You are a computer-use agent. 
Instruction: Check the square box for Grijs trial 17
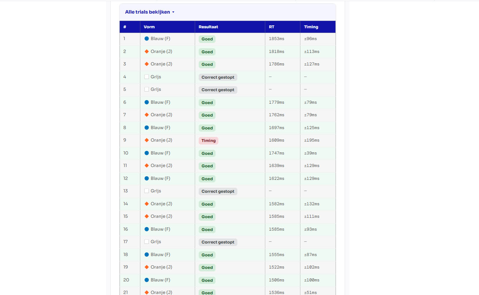tap(146, 241)
